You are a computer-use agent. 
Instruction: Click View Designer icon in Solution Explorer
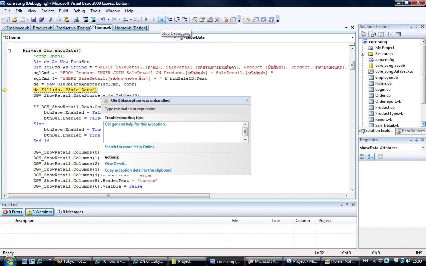[398, 34]
